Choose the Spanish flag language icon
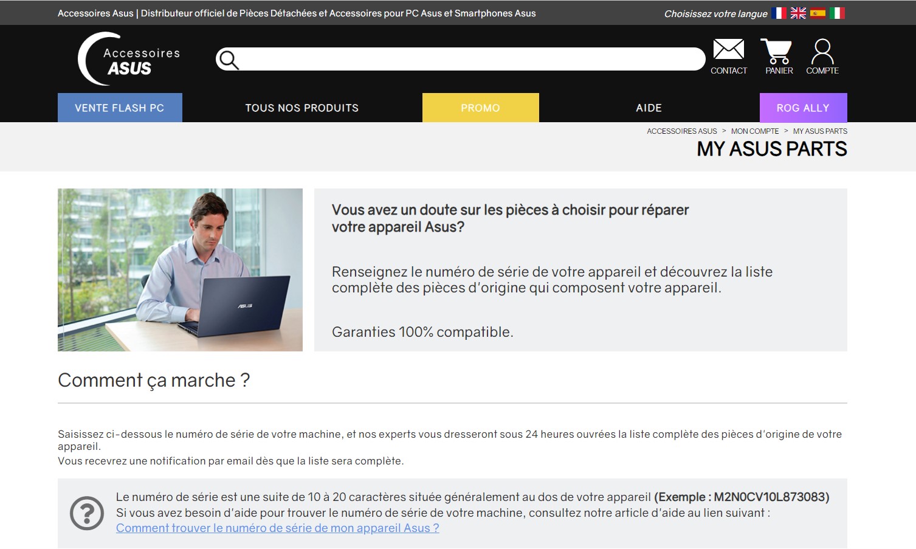 (818, 13)
